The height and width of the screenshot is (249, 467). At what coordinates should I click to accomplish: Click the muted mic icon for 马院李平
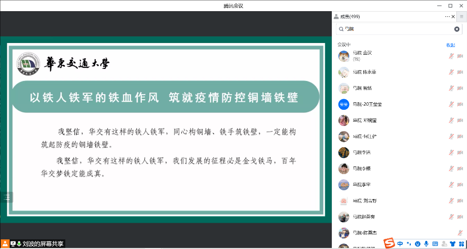[x=451, y=184]
